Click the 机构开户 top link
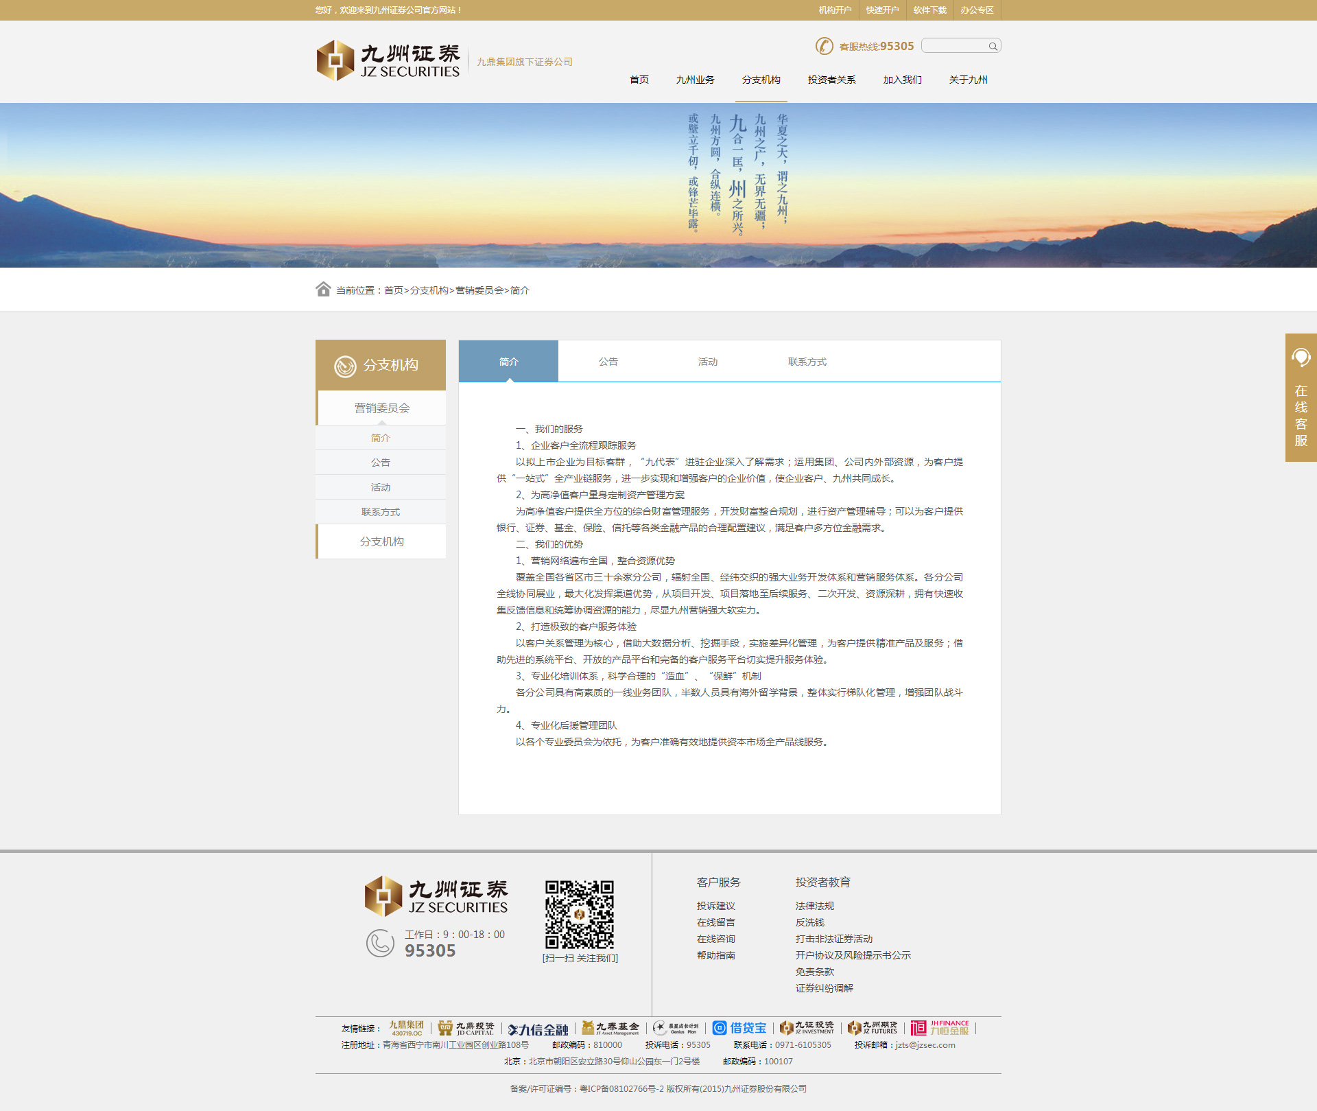The height and width of the screenshot is (1111, 1317). [x=835, y=10]
